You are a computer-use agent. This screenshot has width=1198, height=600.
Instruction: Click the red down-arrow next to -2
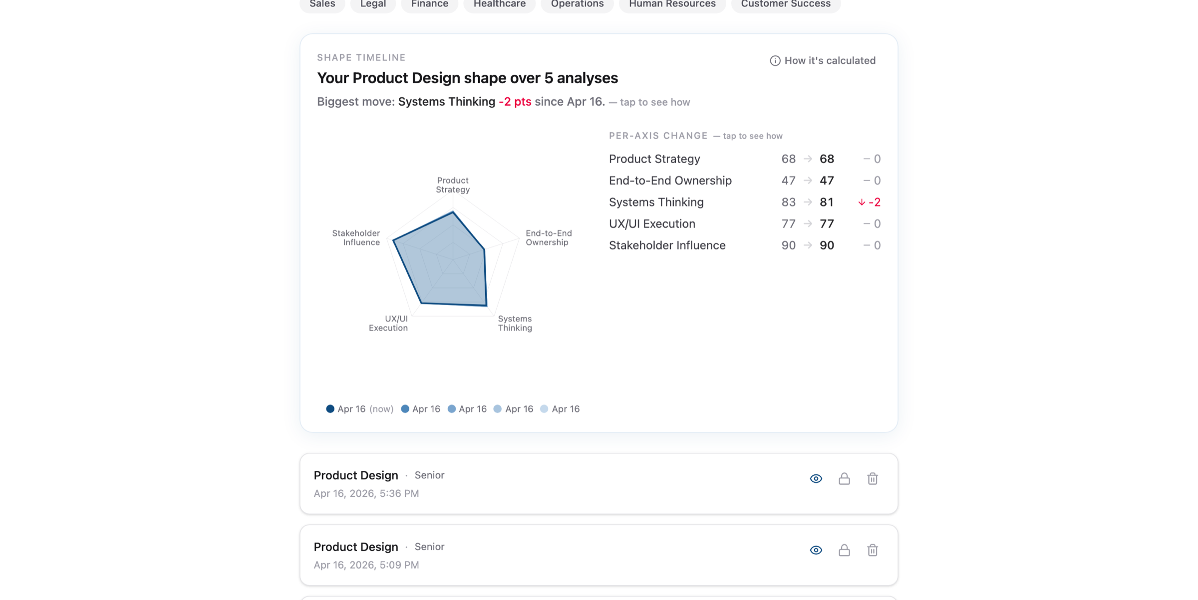(x=862, y=202)
